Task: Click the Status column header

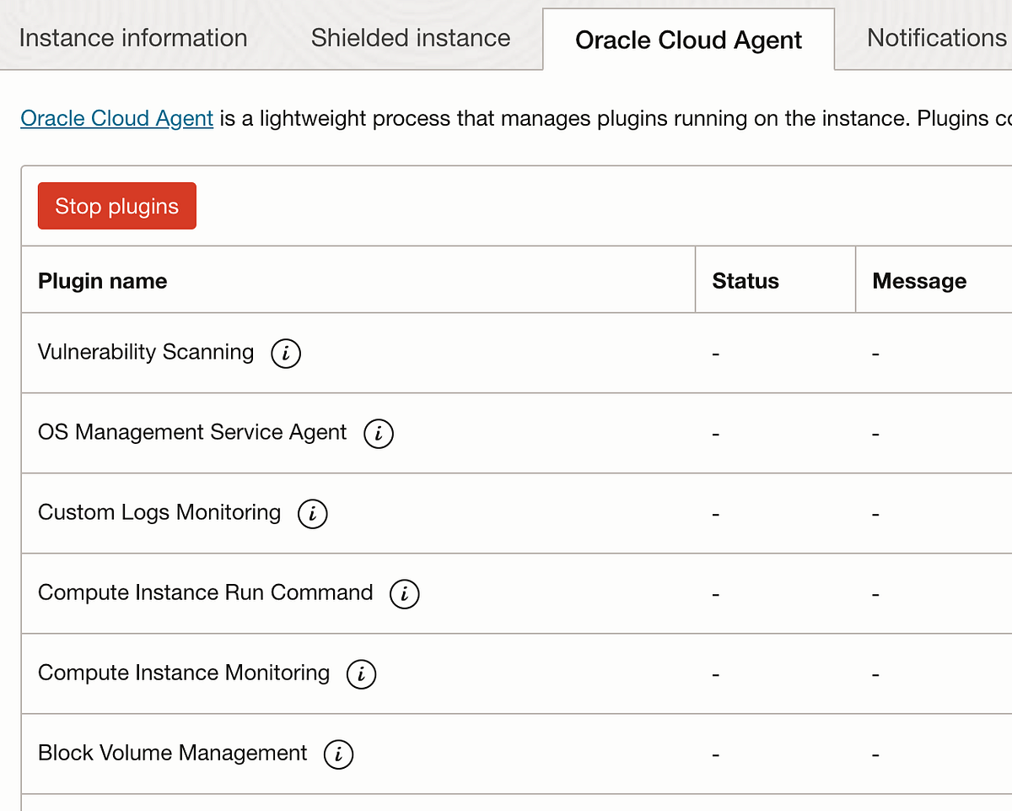Action: point(746,281)
